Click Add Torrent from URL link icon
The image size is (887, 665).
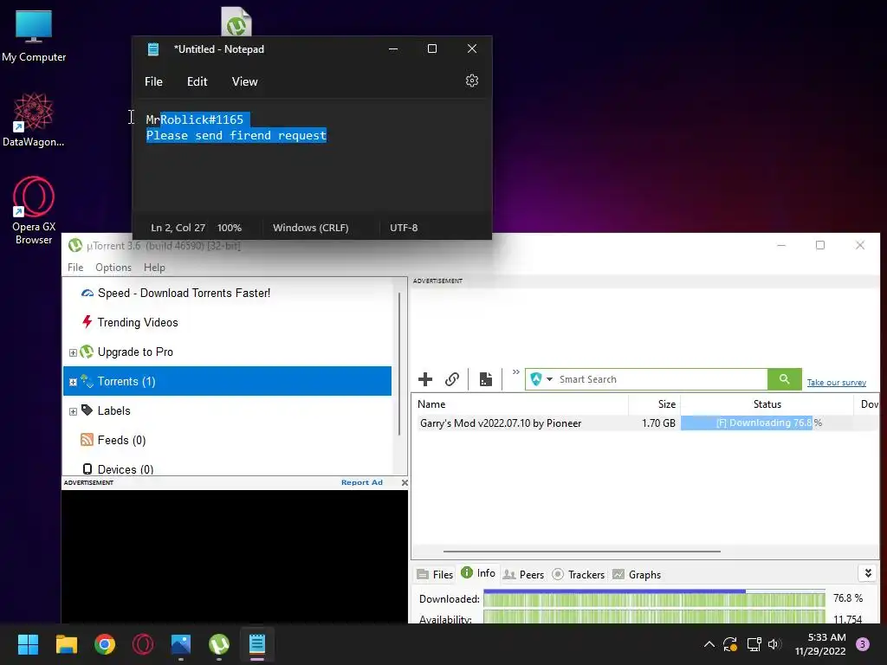pyautogui.click(x=451, y=379)
